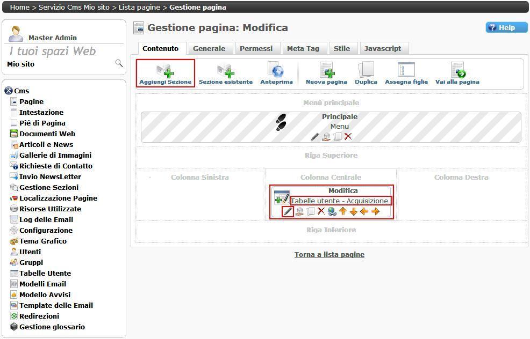Click the Help button
The image size is (530, 339).
[x=506, y=27]
